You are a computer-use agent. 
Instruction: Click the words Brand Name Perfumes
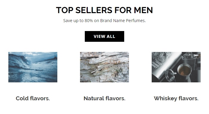pos(123,21)
